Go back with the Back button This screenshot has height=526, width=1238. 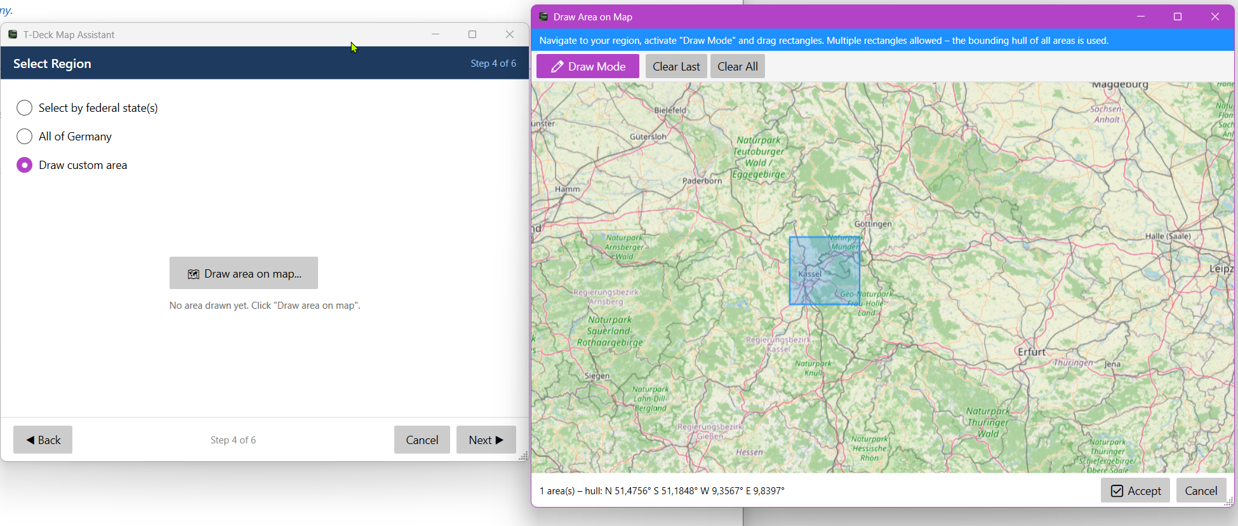coord(43,440)
